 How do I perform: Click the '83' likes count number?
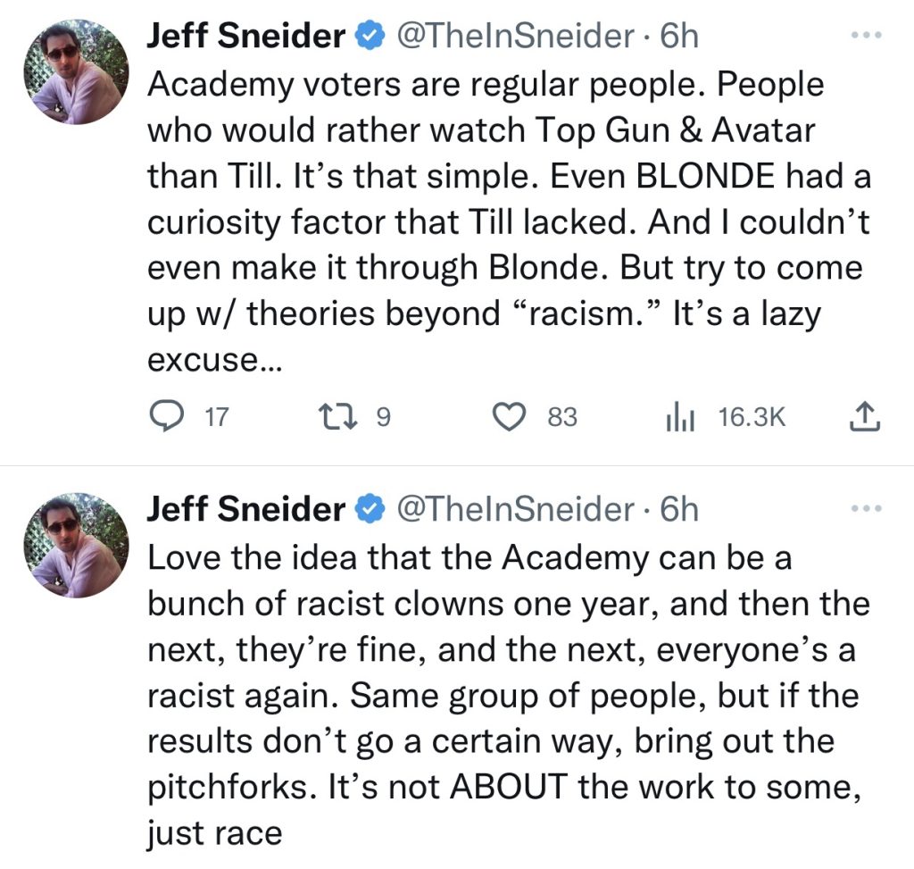point(562,417)
